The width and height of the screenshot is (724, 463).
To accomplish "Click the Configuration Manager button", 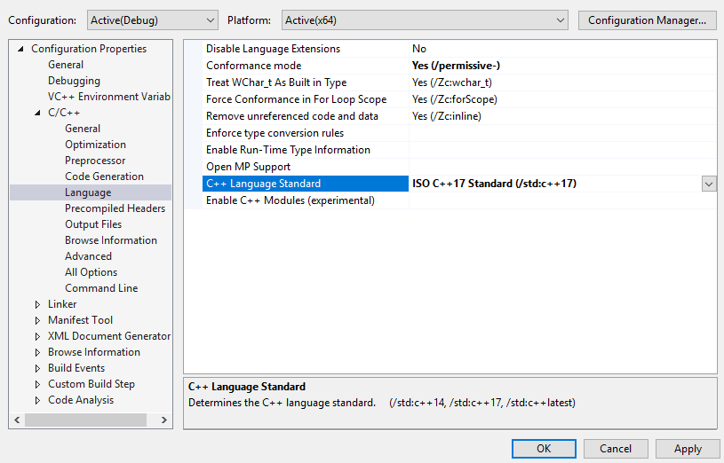I will click(x=647, y=20).
